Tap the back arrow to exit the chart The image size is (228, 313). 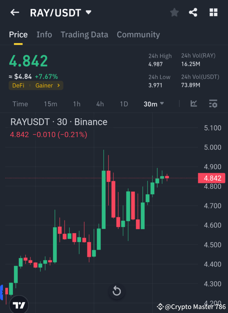point(14,12)
